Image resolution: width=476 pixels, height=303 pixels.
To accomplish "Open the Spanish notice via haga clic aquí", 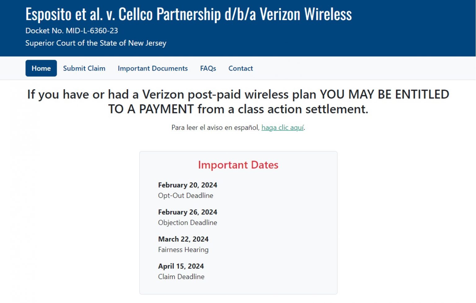I will point(282,127).
